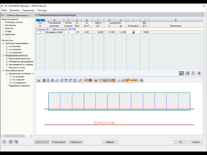
Task: Open the Файл menu
Action: [4, 10]
